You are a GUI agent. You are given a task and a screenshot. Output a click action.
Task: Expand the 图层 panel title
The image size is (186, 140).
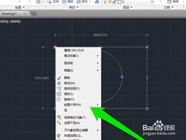pyautogui.click(x=128, y=7)
